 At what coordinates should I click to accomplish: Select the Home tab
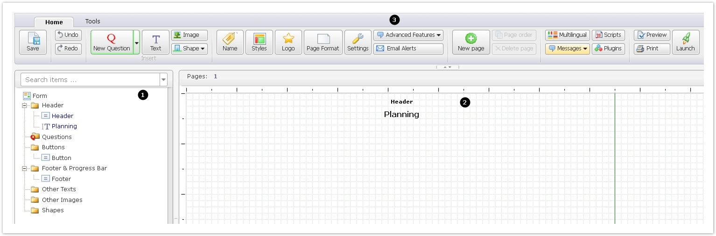[x=54, y=22]
